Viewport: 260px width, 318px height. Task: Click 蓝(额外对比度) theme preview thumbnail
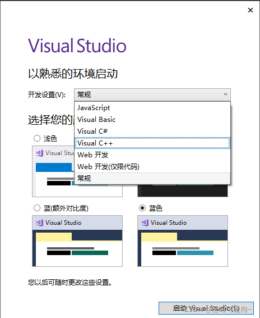[x=77, y=241]
